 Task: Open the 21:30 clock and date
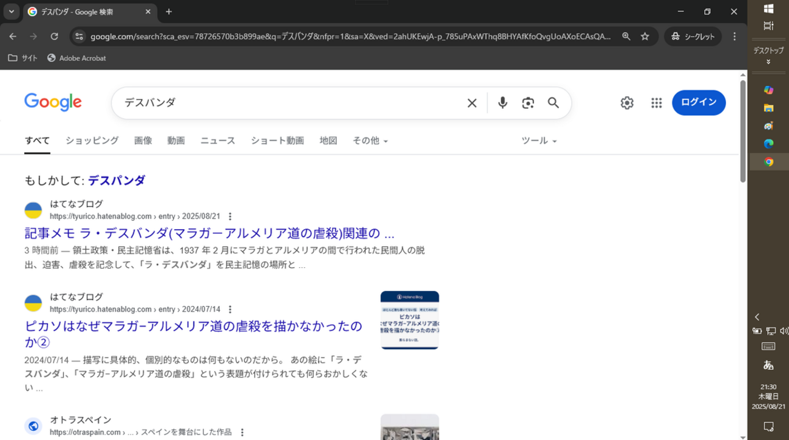(768, 396)
